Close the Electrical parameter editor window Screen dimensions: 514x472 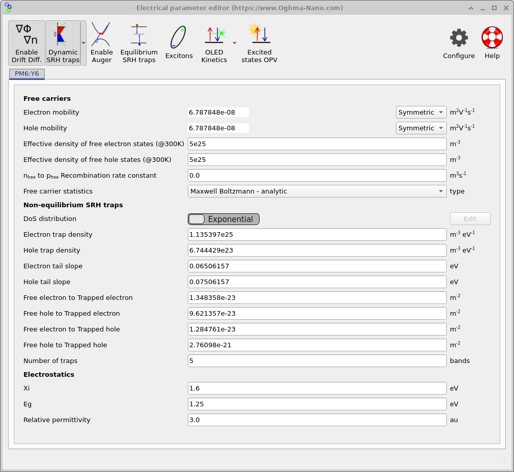click(506, 8)
